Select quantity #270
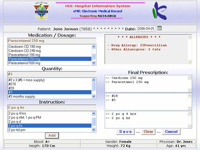Screen dimensions: 200x150 coord(50,84)
